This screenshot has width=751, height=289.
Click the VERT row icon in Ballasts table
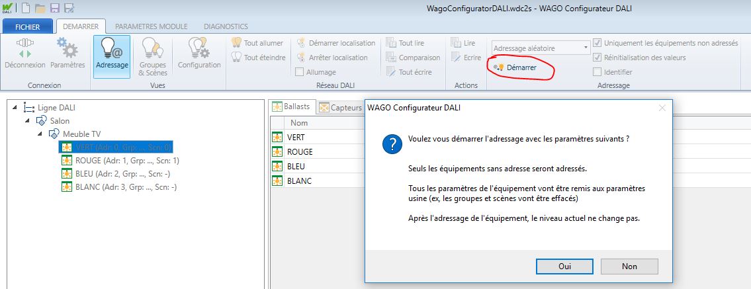pyautogui.click(x=277, y=138)
